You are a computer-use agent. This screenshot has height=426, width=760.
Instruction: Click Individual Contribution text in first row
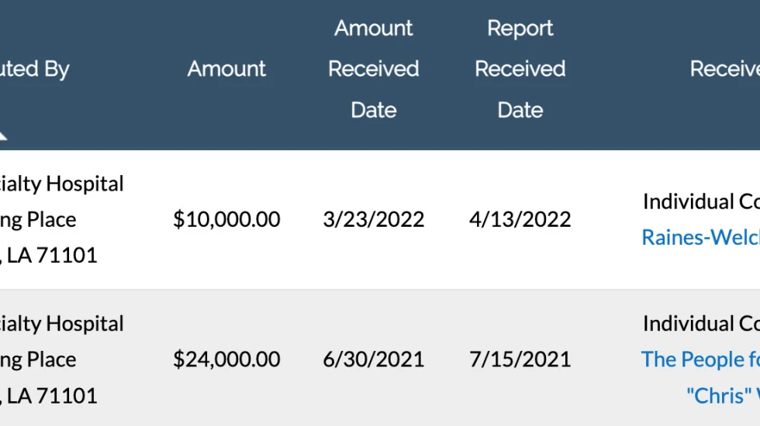pos(701,201)
